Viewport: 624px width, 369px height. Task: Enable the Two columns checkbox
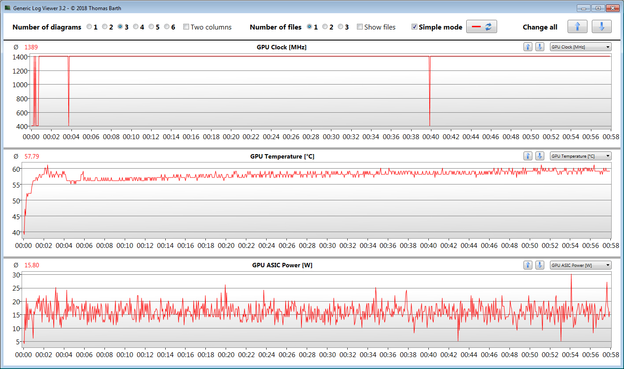point(186,27)
